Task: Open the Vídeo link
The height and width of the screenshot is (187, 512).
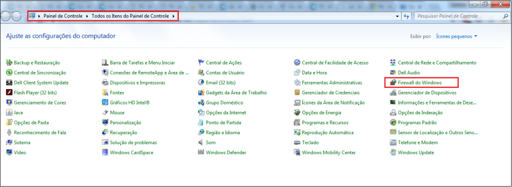Action: pos(20,152)
